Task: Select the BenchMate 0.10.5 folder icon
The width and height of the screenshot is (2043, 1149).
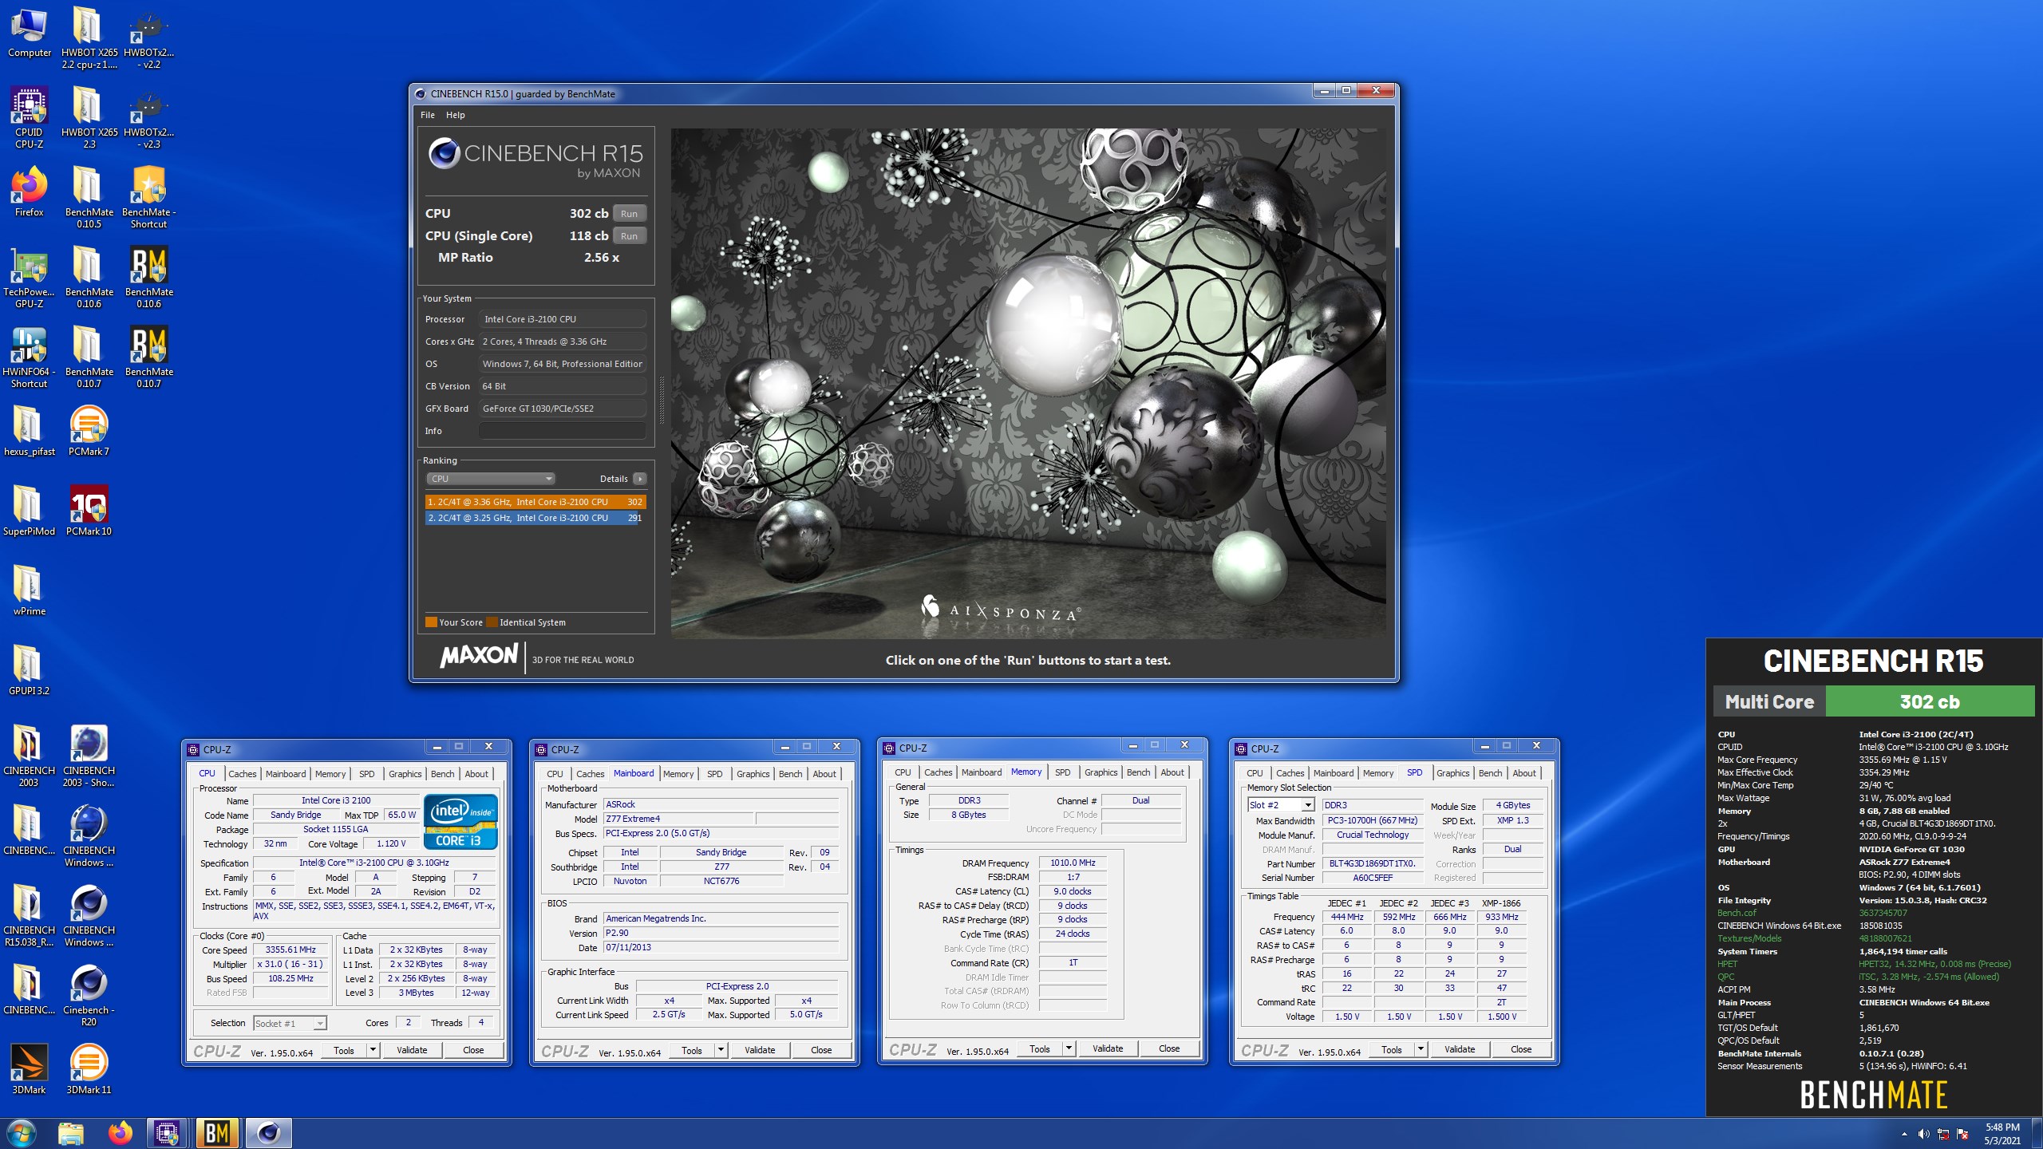Action: tap(89, 198)
